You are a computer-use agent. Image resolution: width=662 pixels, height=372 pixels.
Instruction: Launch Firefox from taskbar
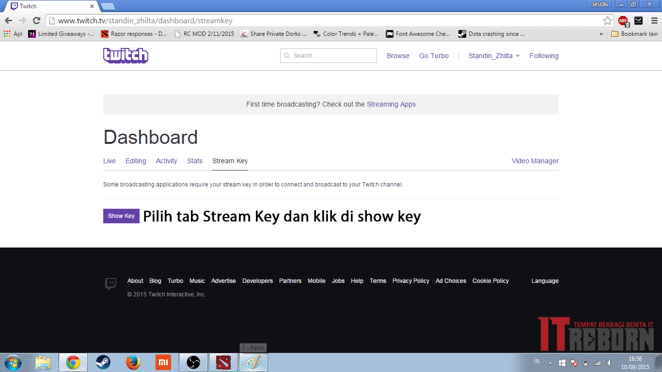tap(133, 362)
